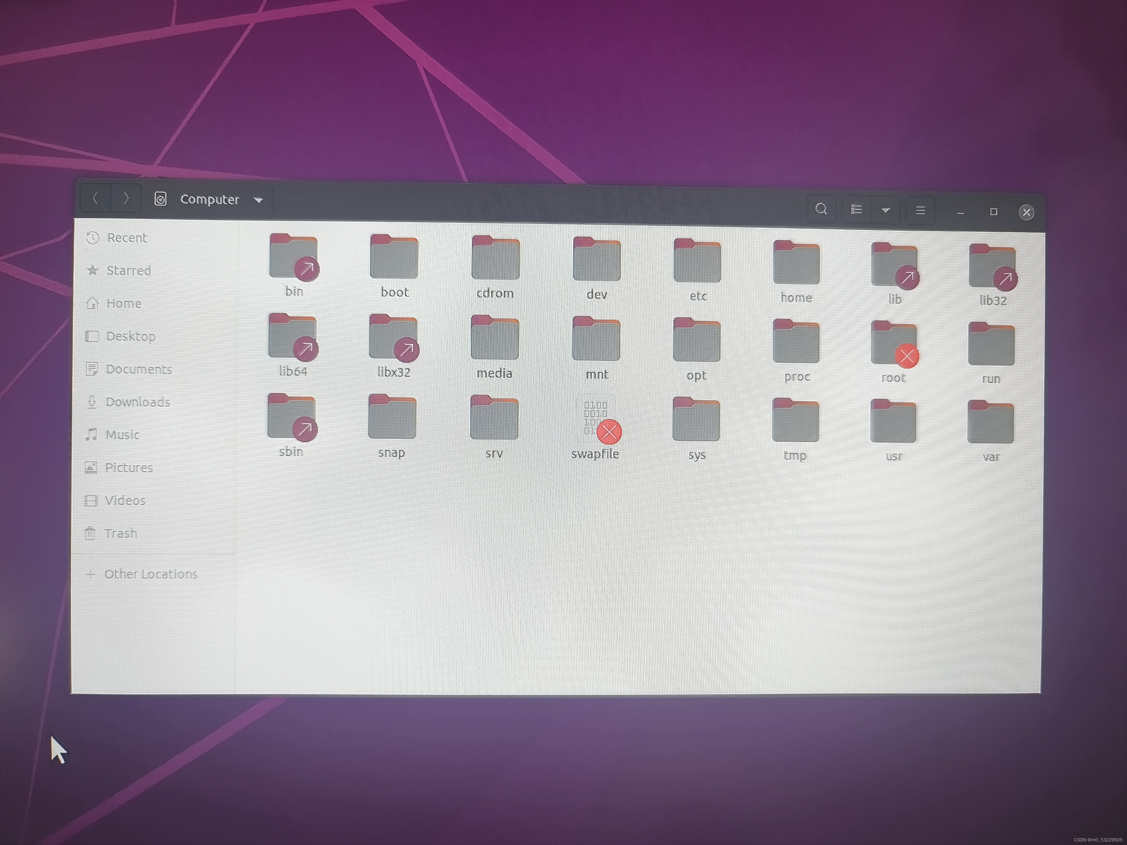Select the lib symlink folder
The width and height of the screenshot is (1127, 845).
coord(895,265)
